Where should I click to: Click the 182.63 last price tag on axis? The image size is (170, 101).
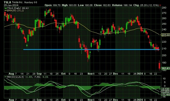[166, 68]
